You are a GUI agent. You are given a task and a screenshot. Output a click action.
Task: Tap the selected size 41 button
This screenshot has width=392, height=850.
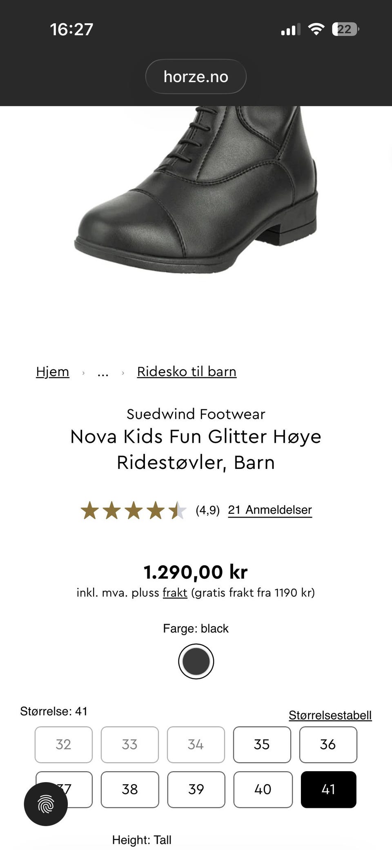328,790
